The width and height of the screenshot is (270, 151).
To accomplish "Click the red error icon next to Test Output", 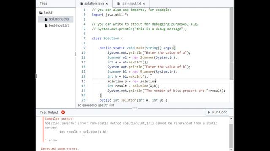I will (63, 112).
